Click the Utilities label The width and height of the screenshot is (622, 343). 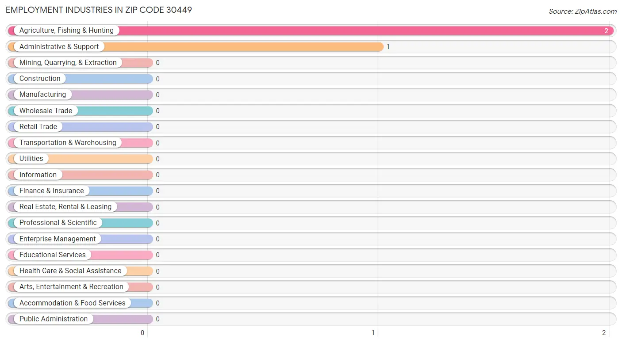[31, 159]
